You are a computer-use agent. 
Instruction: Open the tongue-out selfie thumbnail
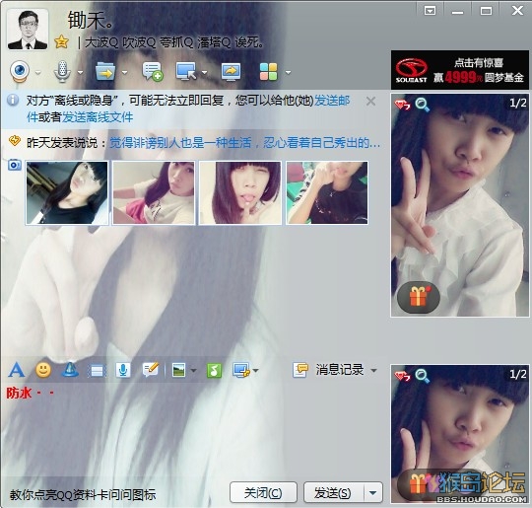[x=240, y=192]
